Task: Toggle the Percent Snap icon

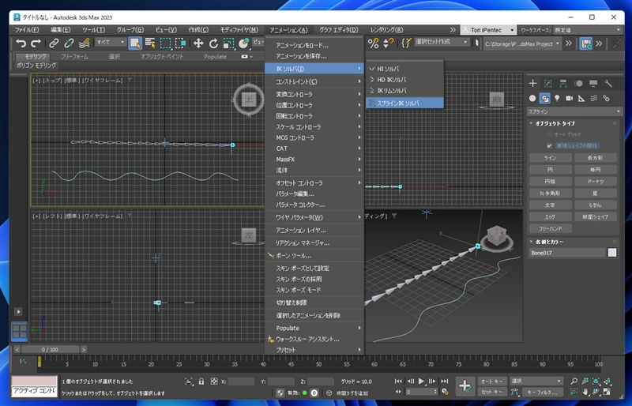Action: tap(373, 43)
